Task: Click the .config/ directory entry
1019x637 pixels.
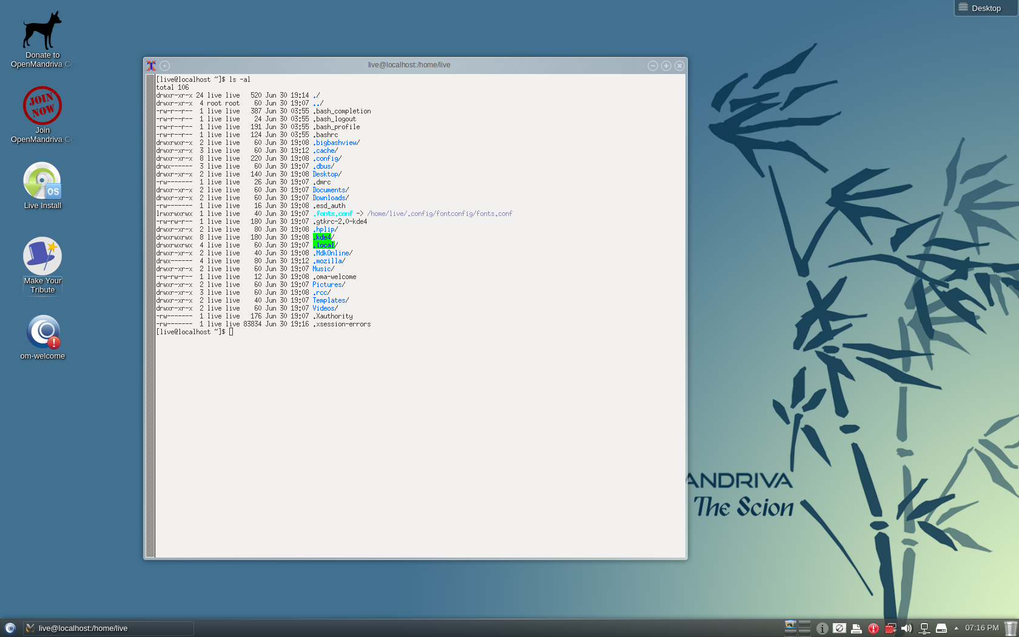Action: [328, 158]
